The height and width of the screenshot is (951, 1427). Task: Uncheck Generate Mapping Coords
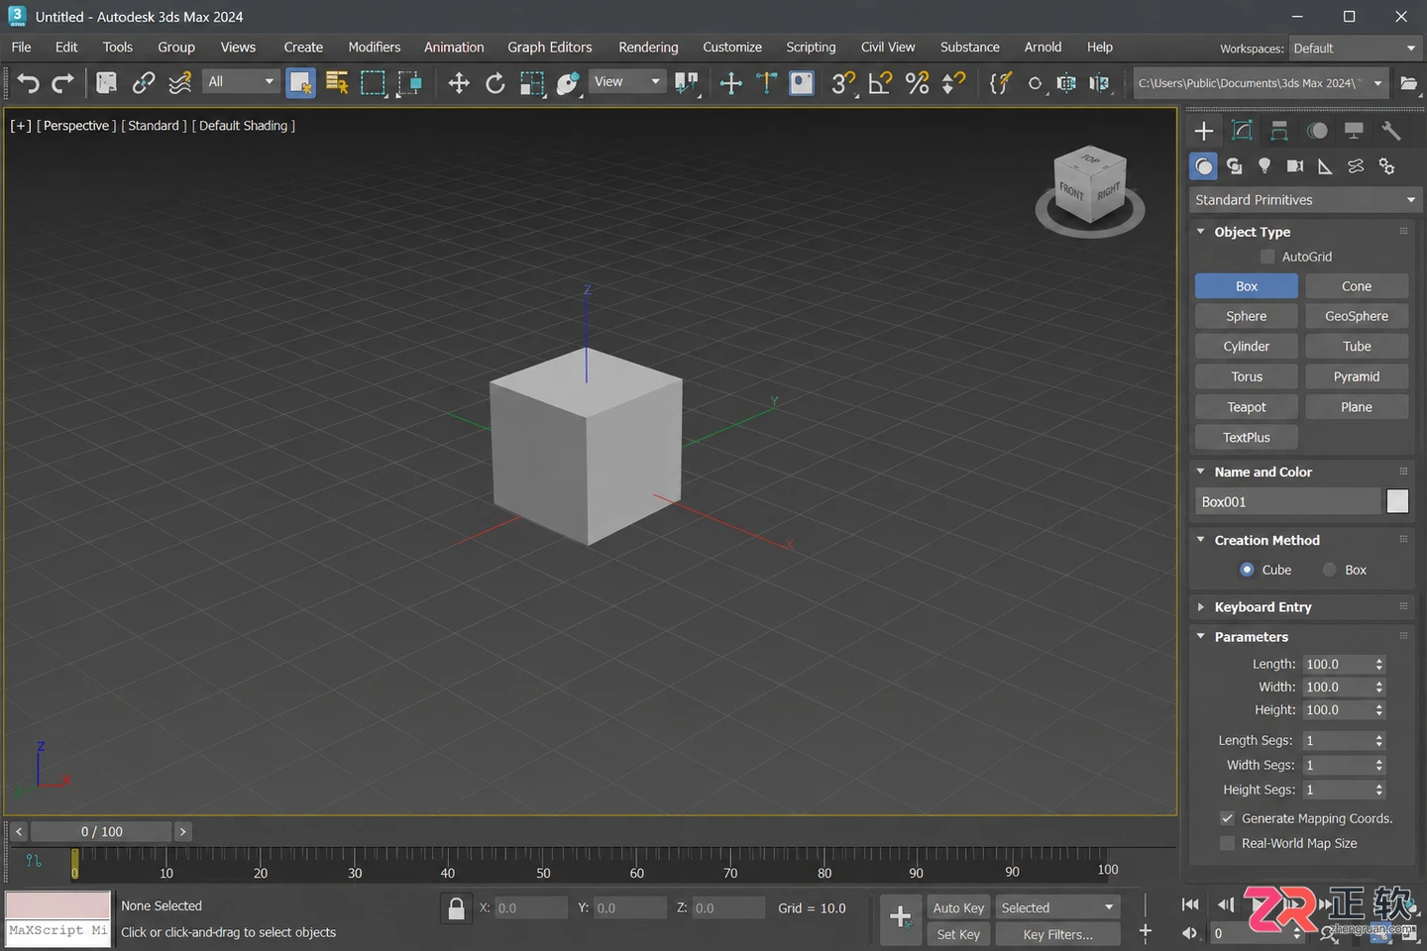coord(1227,818)
